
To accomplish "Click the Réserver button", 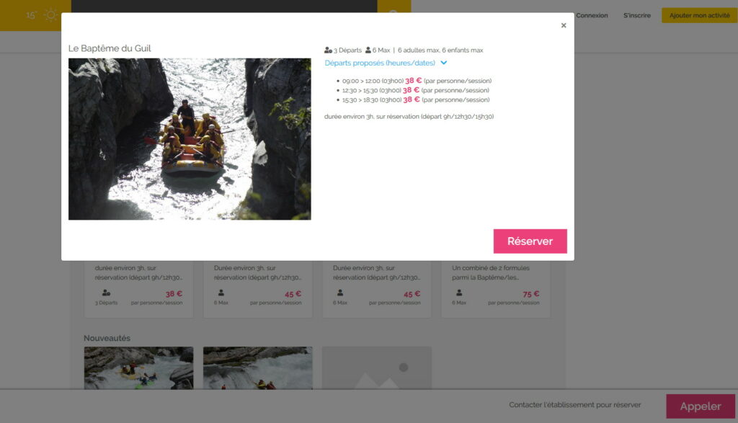I will pos(530,241).
